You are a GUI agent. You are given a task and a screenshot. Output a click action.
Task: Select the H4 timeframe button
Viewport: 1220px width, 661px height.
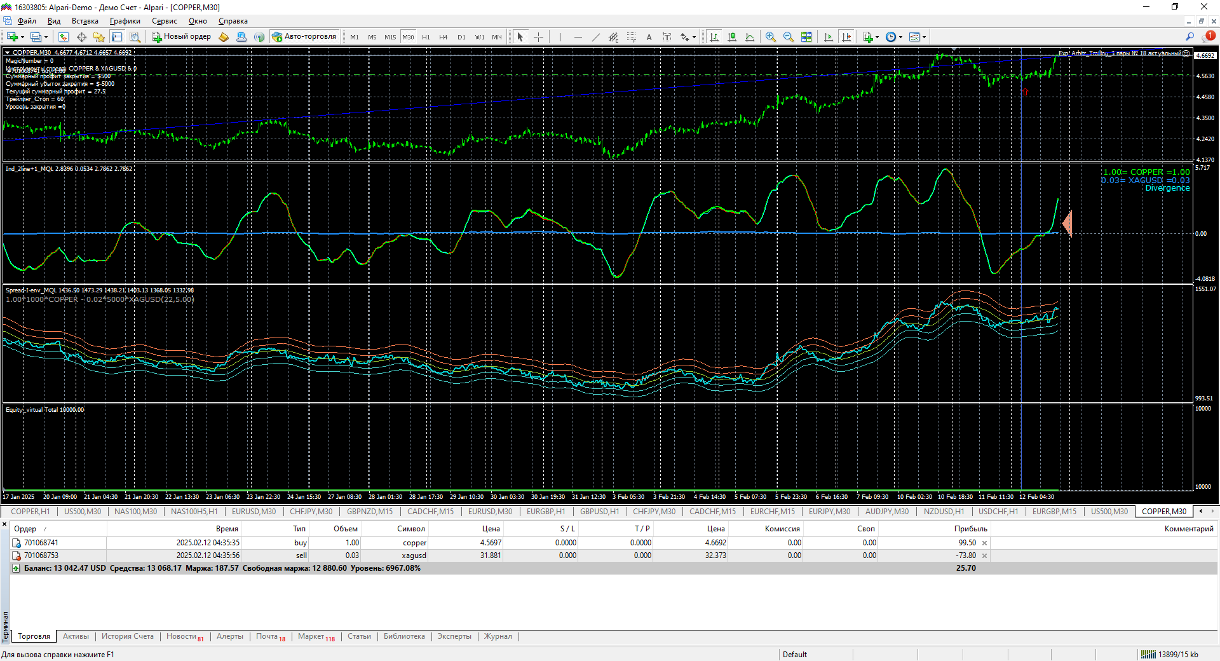click(443, 37)
